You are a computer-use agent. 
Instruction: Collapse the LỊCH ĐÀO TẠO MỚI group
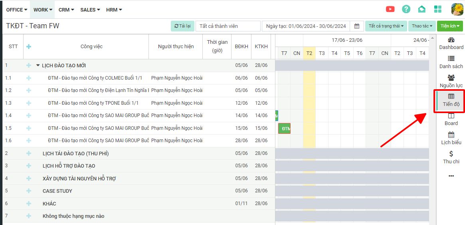pos(38,66)
